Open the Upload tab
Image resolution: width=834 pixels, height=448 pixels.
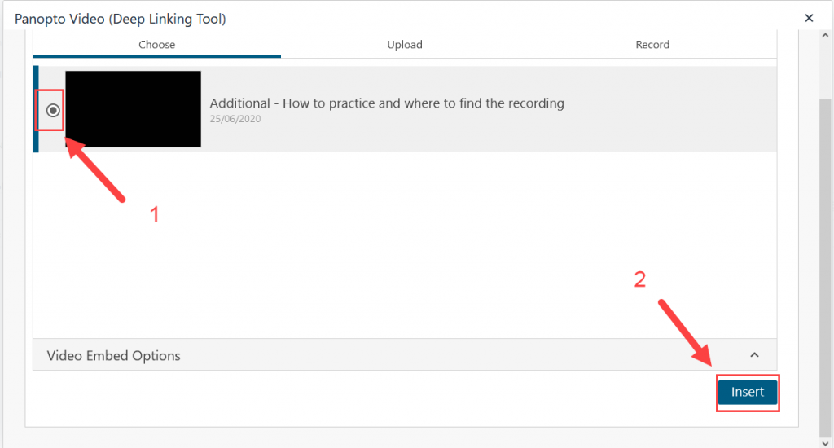pos(404,45)
